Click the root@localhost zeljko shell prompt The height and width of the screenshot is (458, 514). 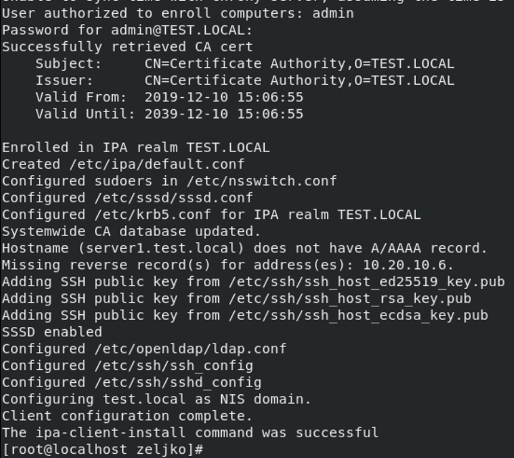pyautogui.click(x=103, y=450)
